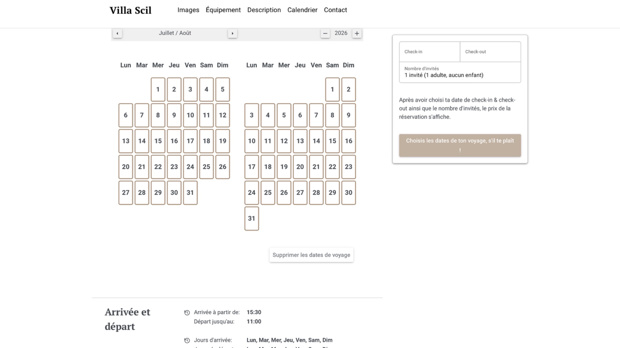Click the Check-in date field
Viewport: 620px width, 348px height.
click(x=429, y=52)
